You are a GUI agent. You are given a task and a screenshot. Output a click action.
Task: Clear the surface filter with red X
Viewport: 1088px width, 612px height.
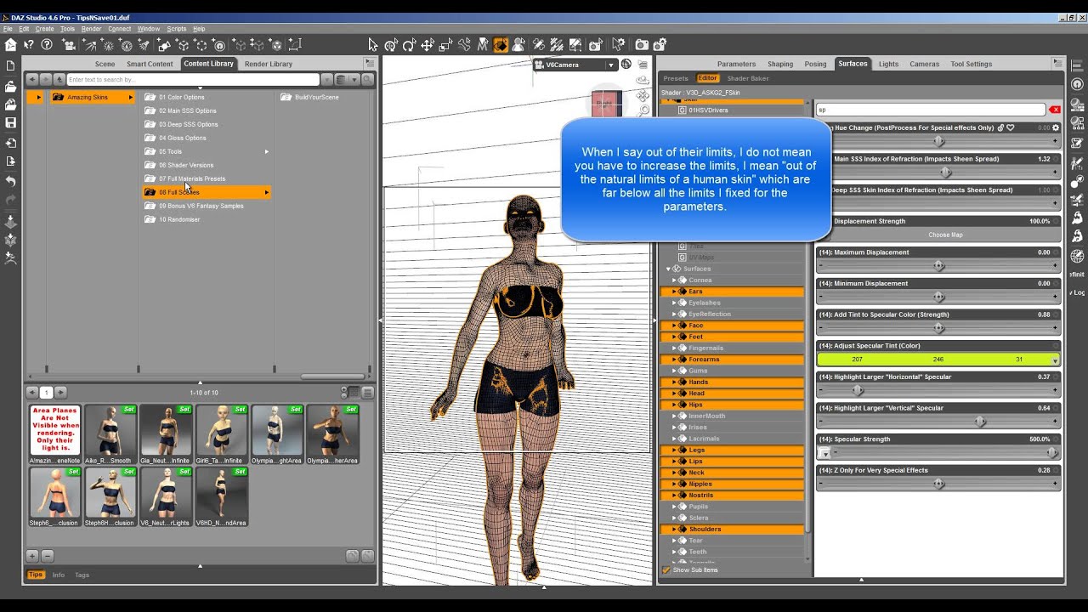point(1055,110)
